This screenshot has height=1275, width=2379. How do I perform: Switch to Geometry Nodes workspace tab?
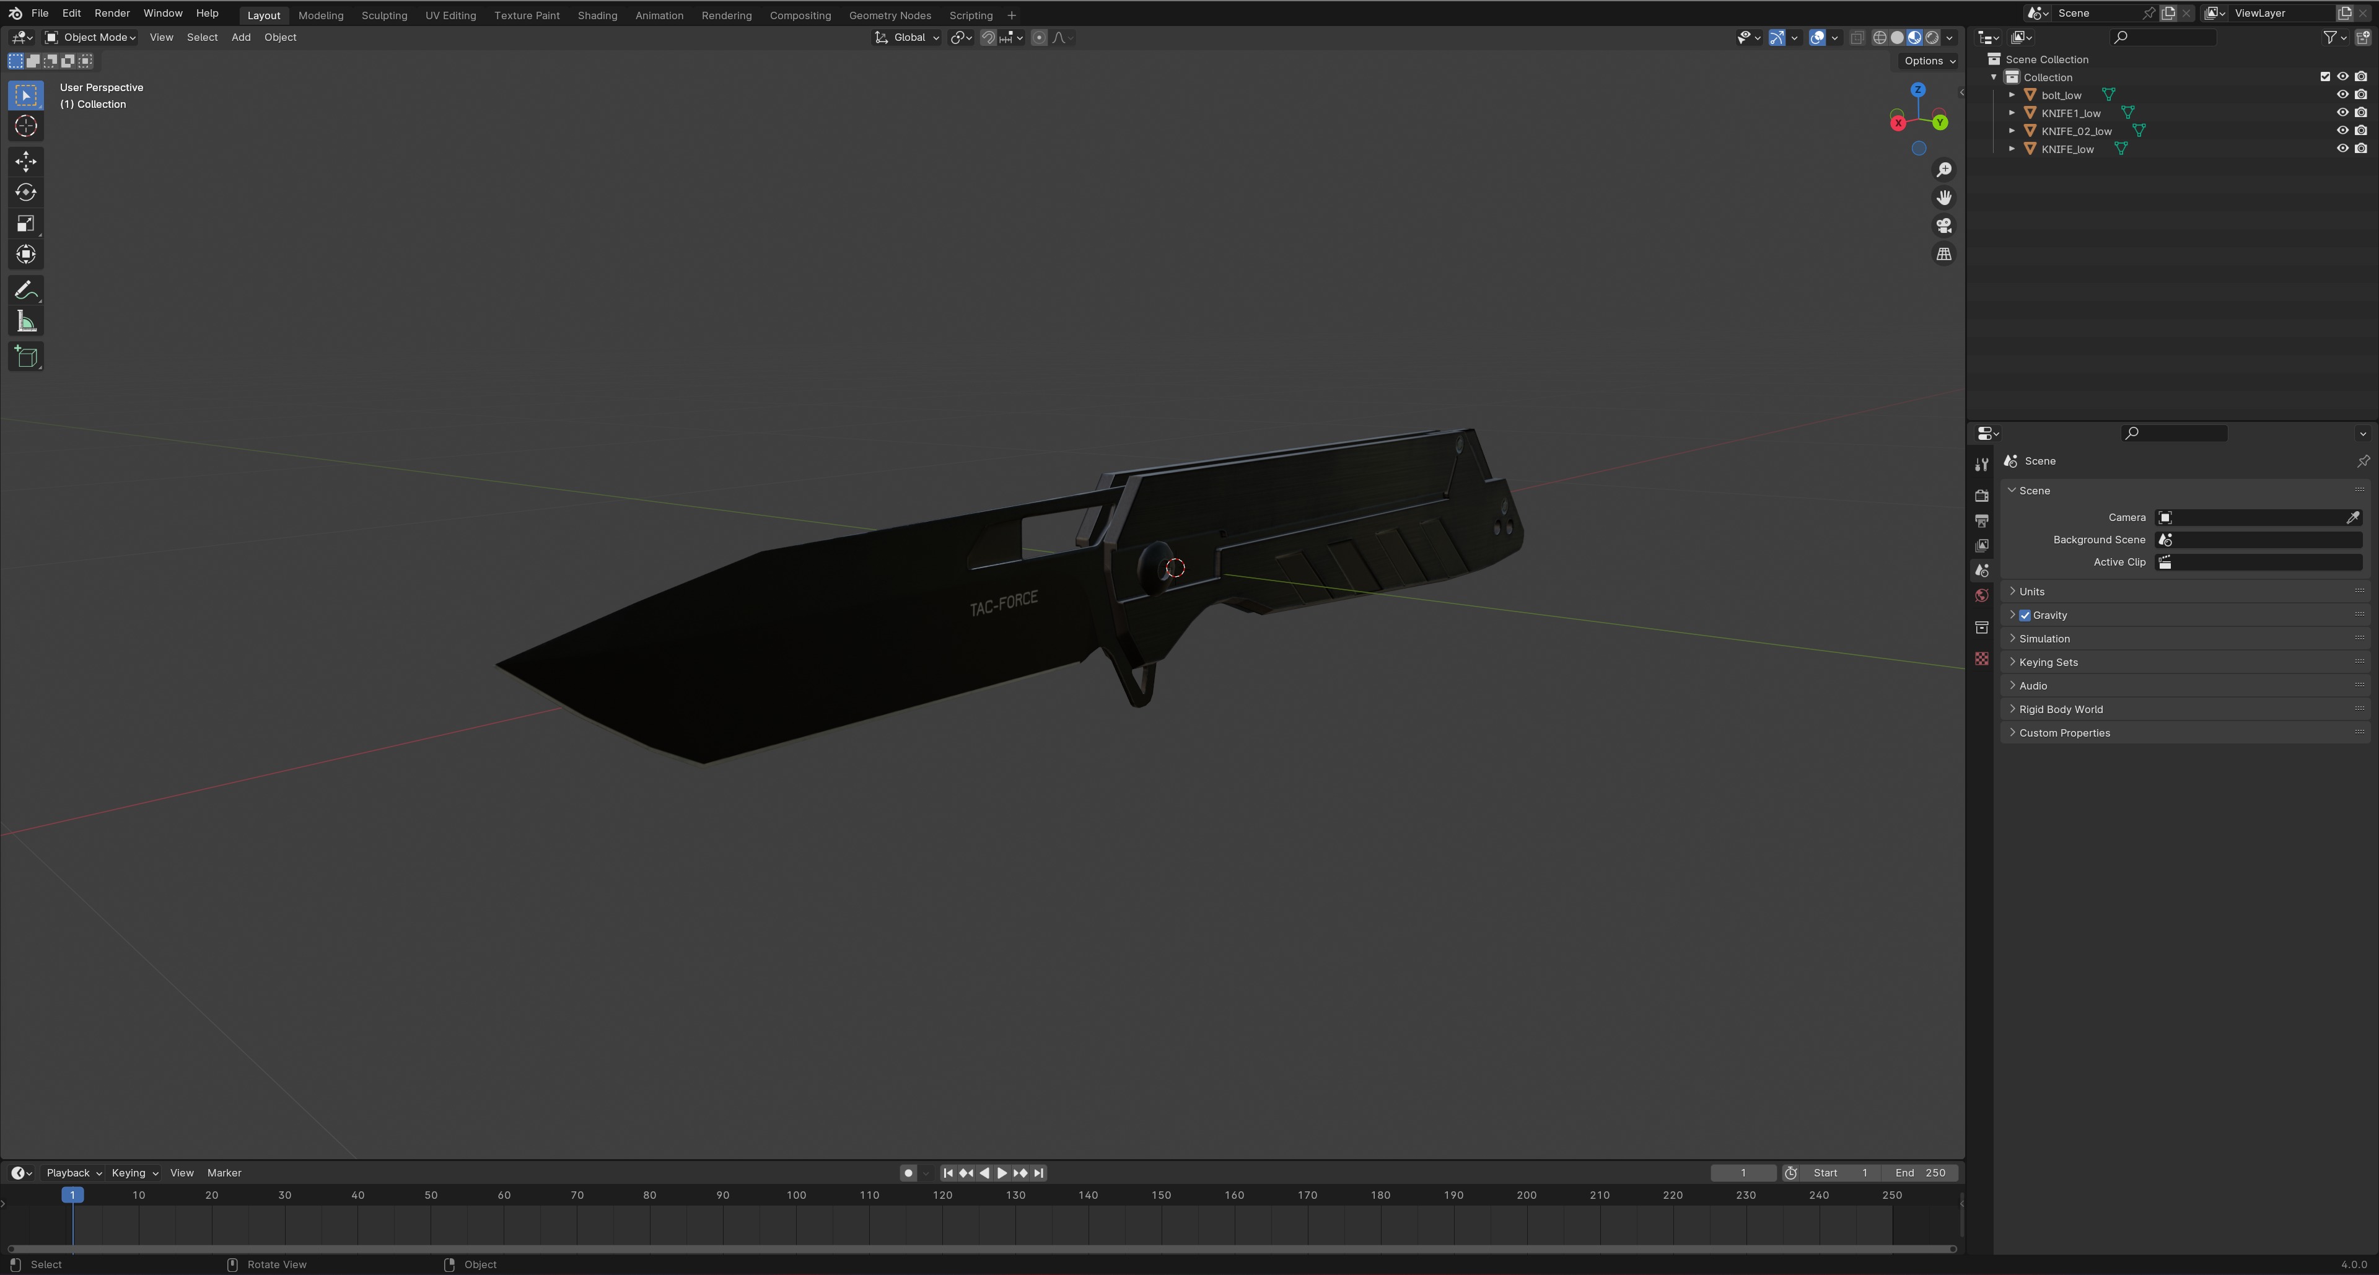890,15
